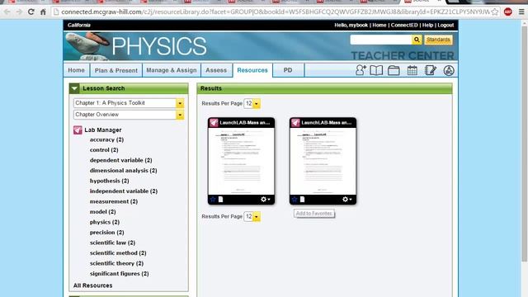Open the Chapter 1: A Physics Toolkit dropdown

coord(129,103)
